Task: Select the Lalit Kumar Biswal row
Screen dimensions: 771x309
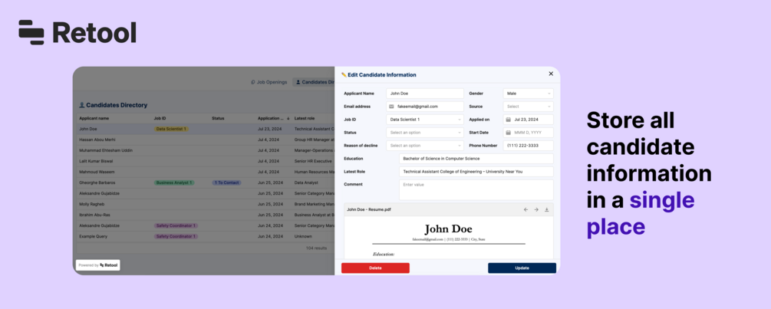Action: click(205, 161)
